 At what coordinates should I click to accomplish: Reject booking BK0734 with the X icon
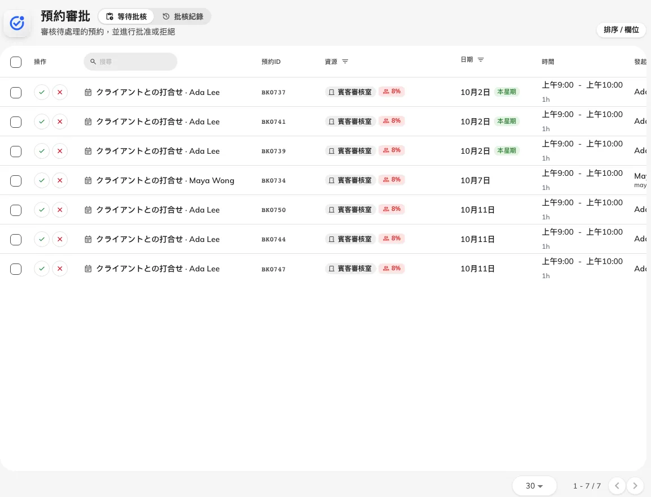pyautogui.click(x=60, y=180)
